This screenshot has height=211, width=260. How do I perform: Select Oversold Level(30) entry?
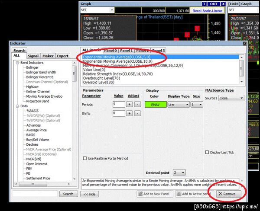98,82
